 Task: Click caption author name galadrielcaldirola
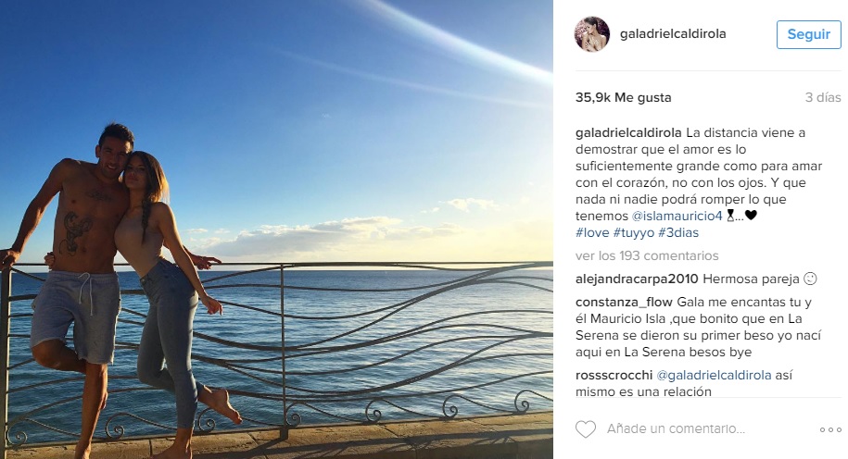tap(628, 133)
